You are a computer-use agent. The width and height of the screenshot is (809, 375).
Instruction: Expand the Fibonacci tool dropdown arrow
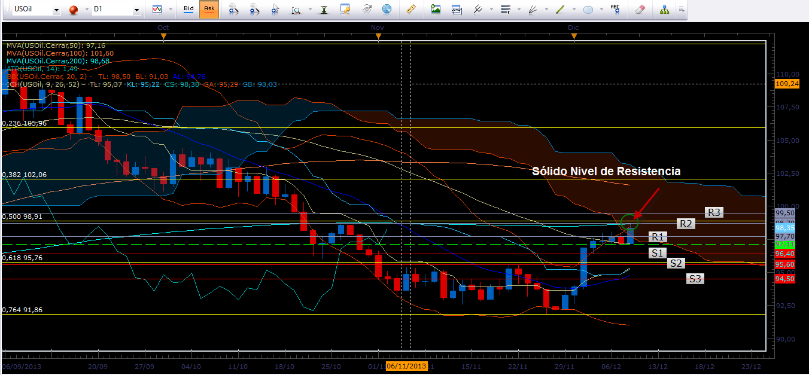pyautogui.click(x=518, y=10)
